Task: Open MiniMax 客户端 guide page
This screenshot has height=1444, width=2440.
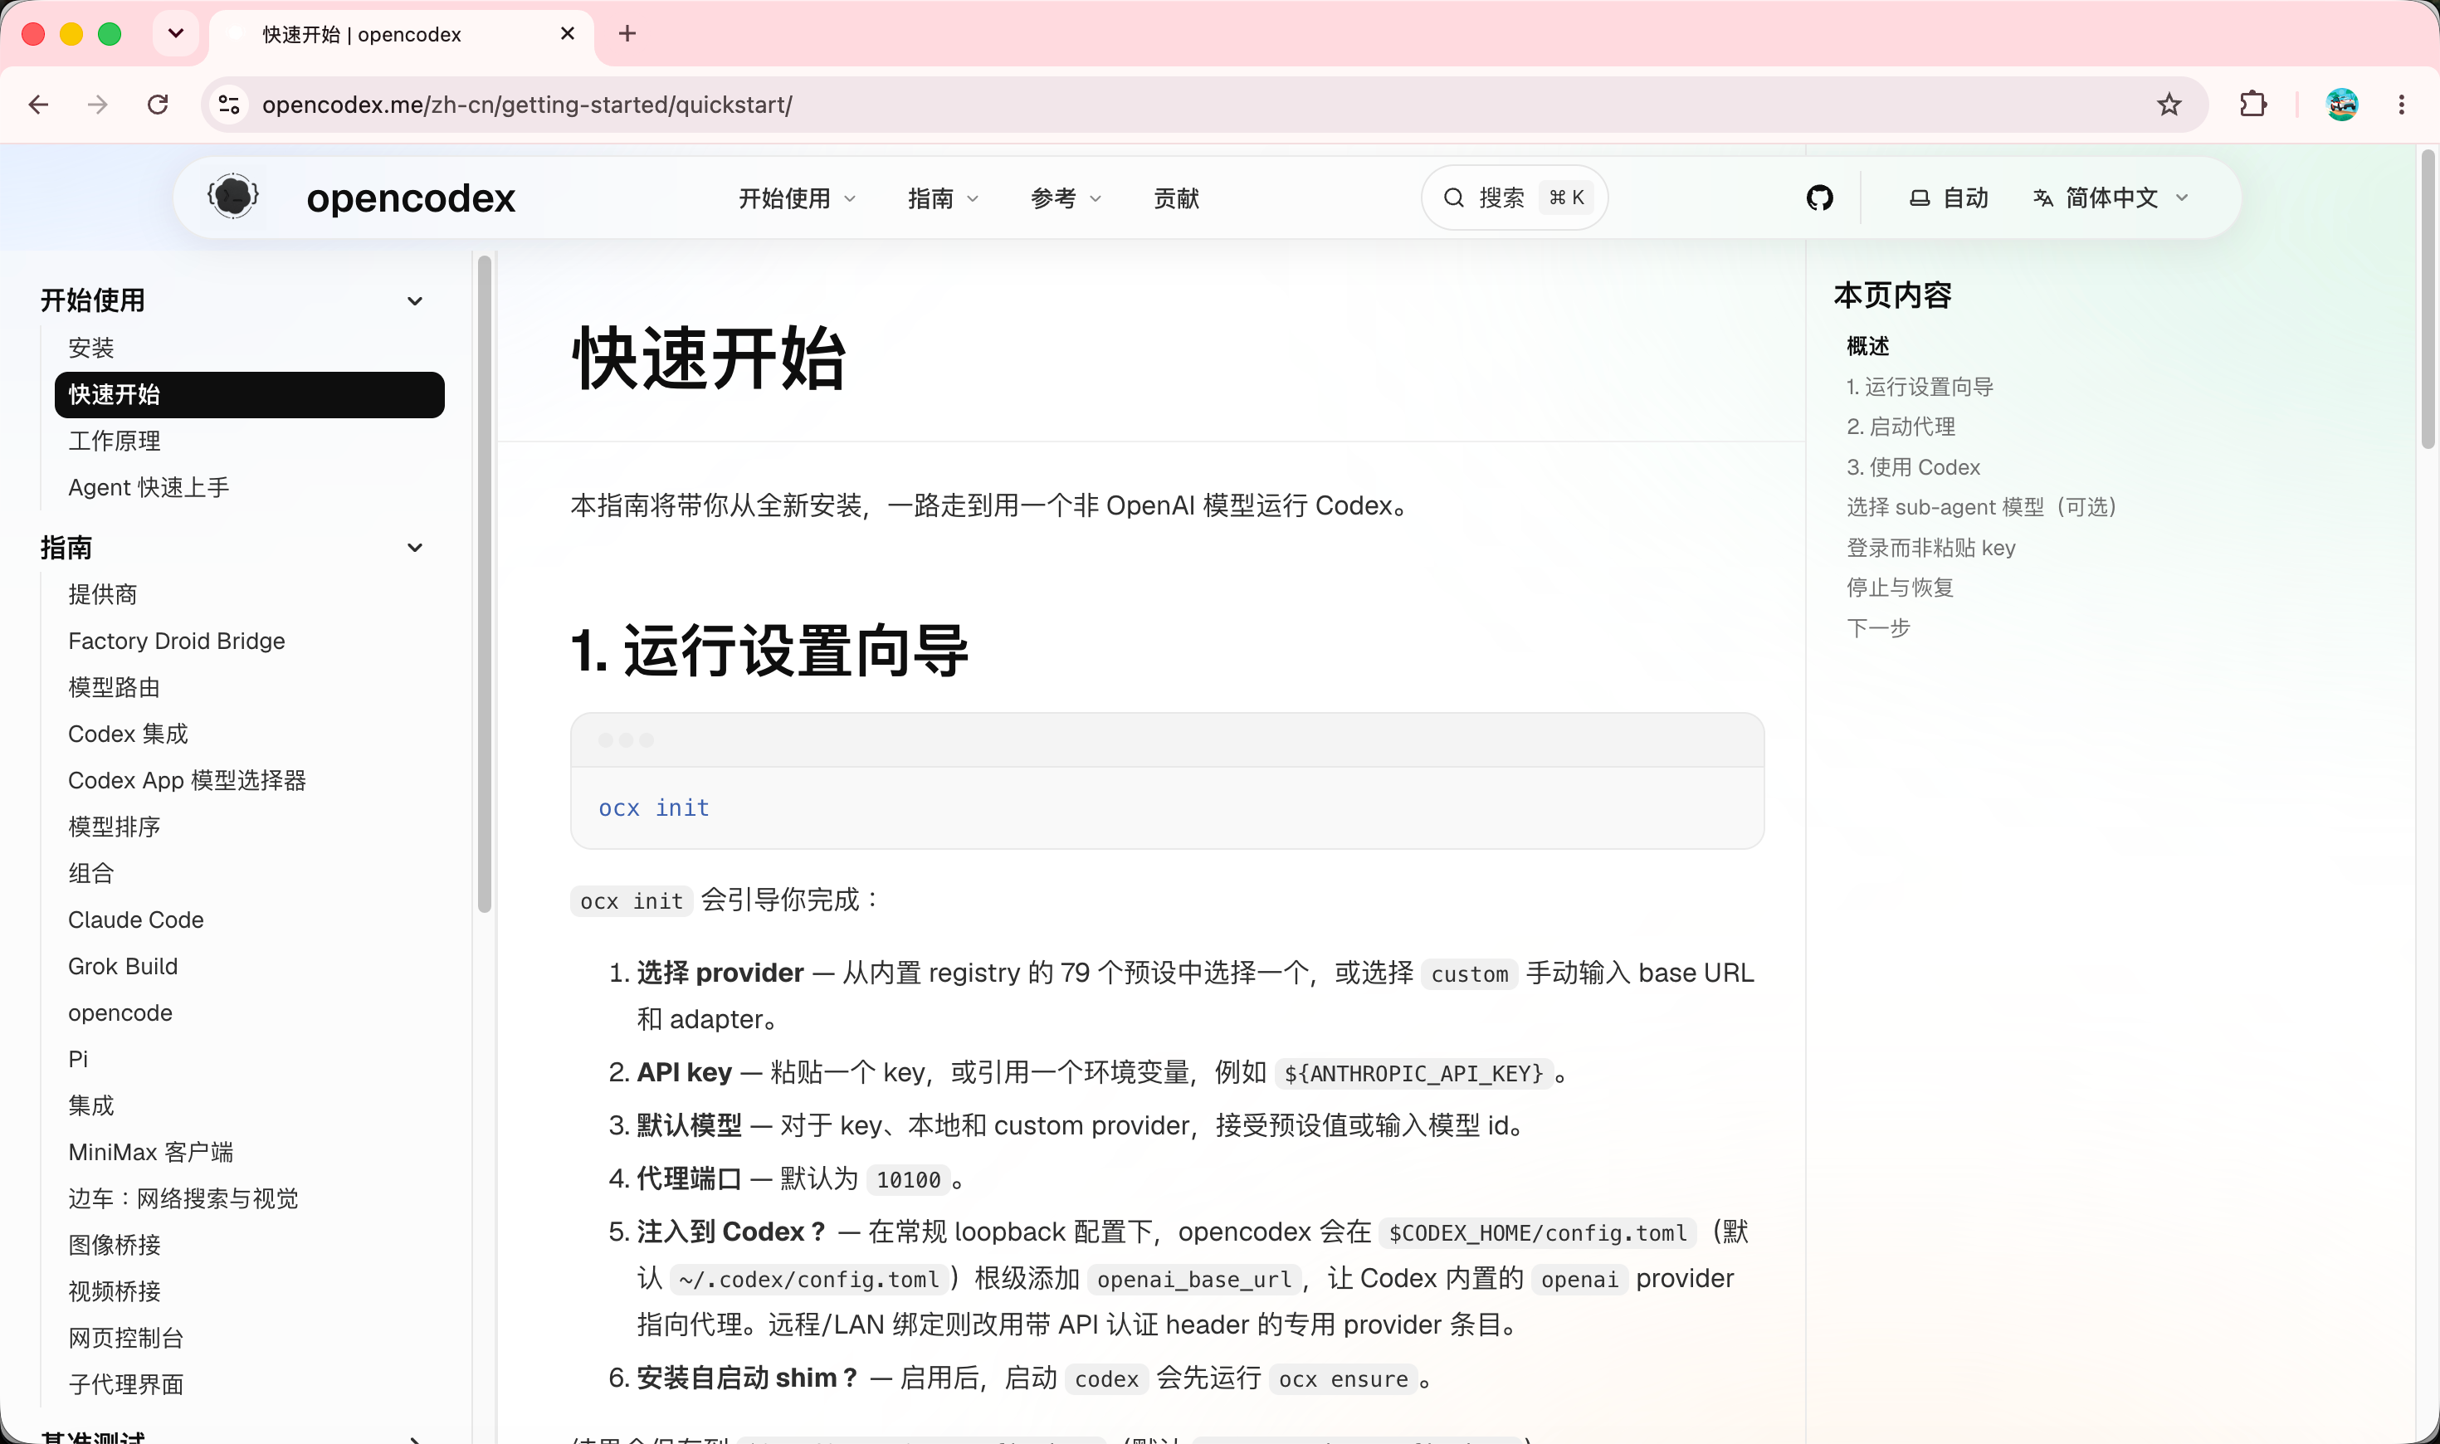Action: [x=151, y=1152]
